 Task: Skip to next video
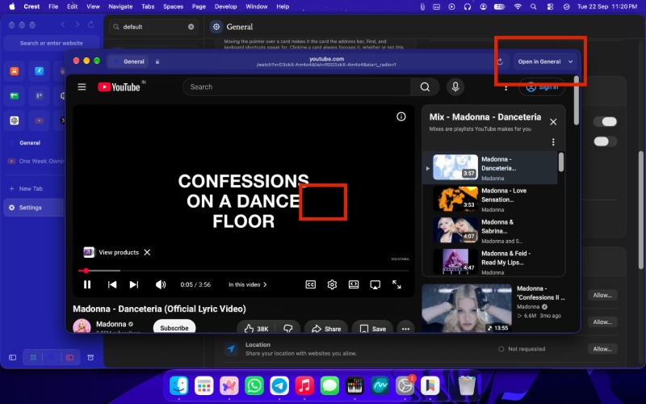[x=134, y=284]
